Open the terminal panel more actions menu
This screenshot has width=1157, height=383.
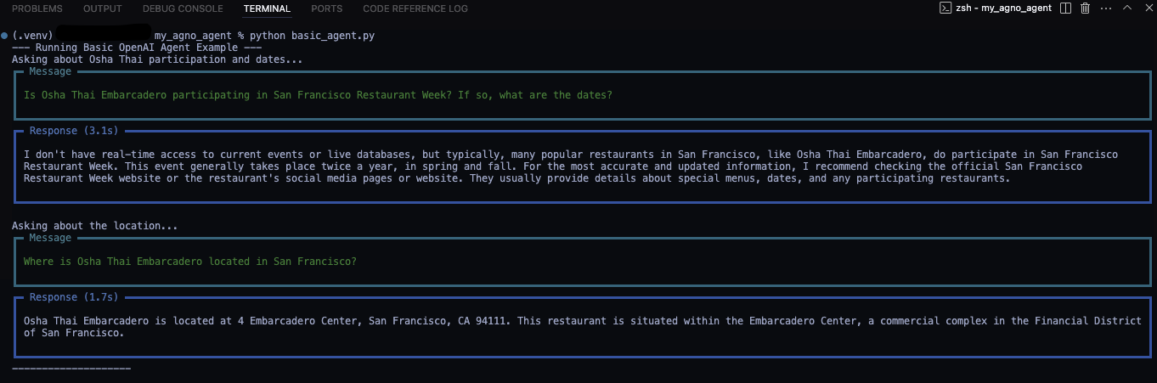pyautogui.click(x=1105, y=8)
